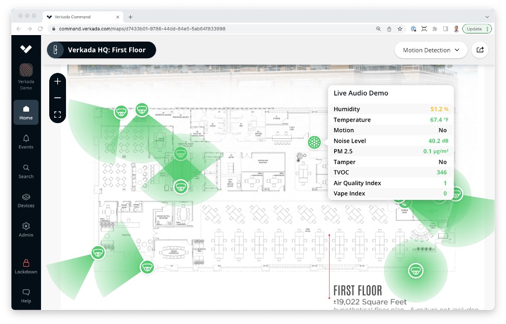Viewport: 506px width, 324px height.
Task: Toggle fullscreen view with the expand control
Action: point(57,114)
